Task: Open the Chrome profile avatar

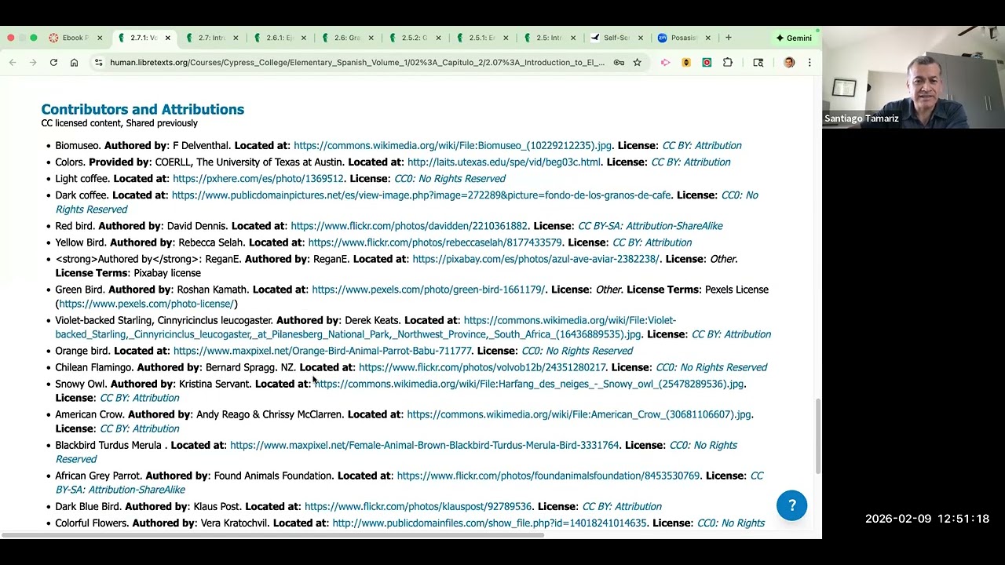Action: [x=789, y=63]
